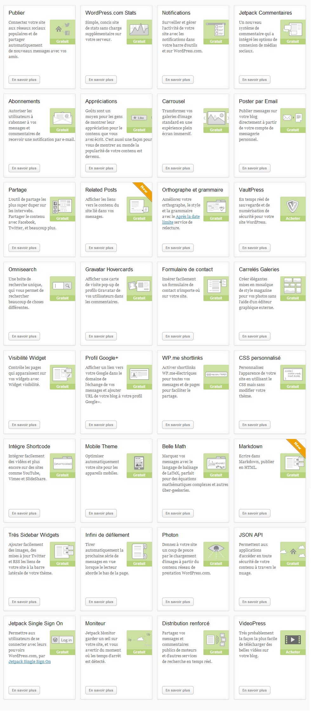The width and height of the screenshot is (311, 721).
Task: Select the Formulaire de contact form icon
Action: pos(216,286)
